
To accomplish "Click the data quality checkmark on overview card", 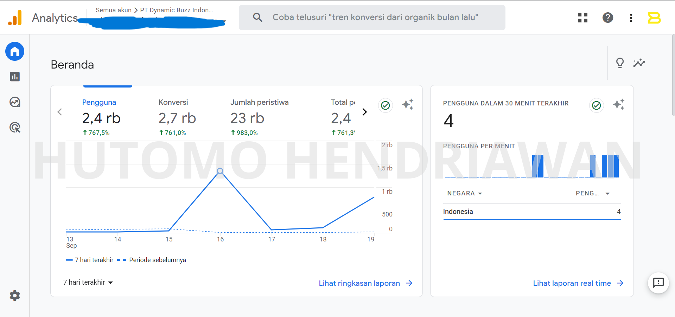I will tap(386, 105).
